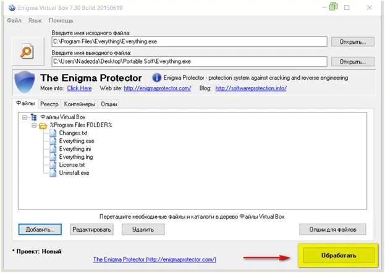
Task: Minimize the Enigma Virtual Box window
Action: [324, 7]
